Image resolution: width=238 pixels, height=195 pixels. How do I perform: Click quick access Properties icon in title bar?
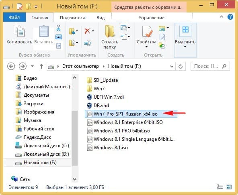tap(20, 6)
